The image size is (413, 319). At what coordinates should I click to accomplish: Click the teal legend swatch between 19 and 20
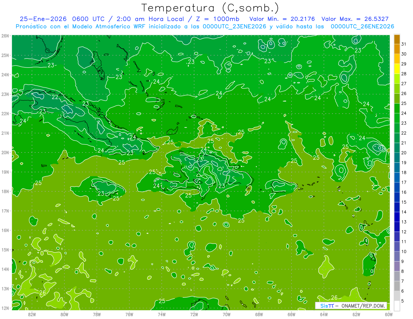point(397,158)
